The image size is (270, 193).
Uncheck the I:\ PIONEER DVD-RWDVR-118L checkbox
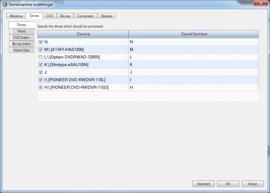pyautogui.click(x=40, y=80)
